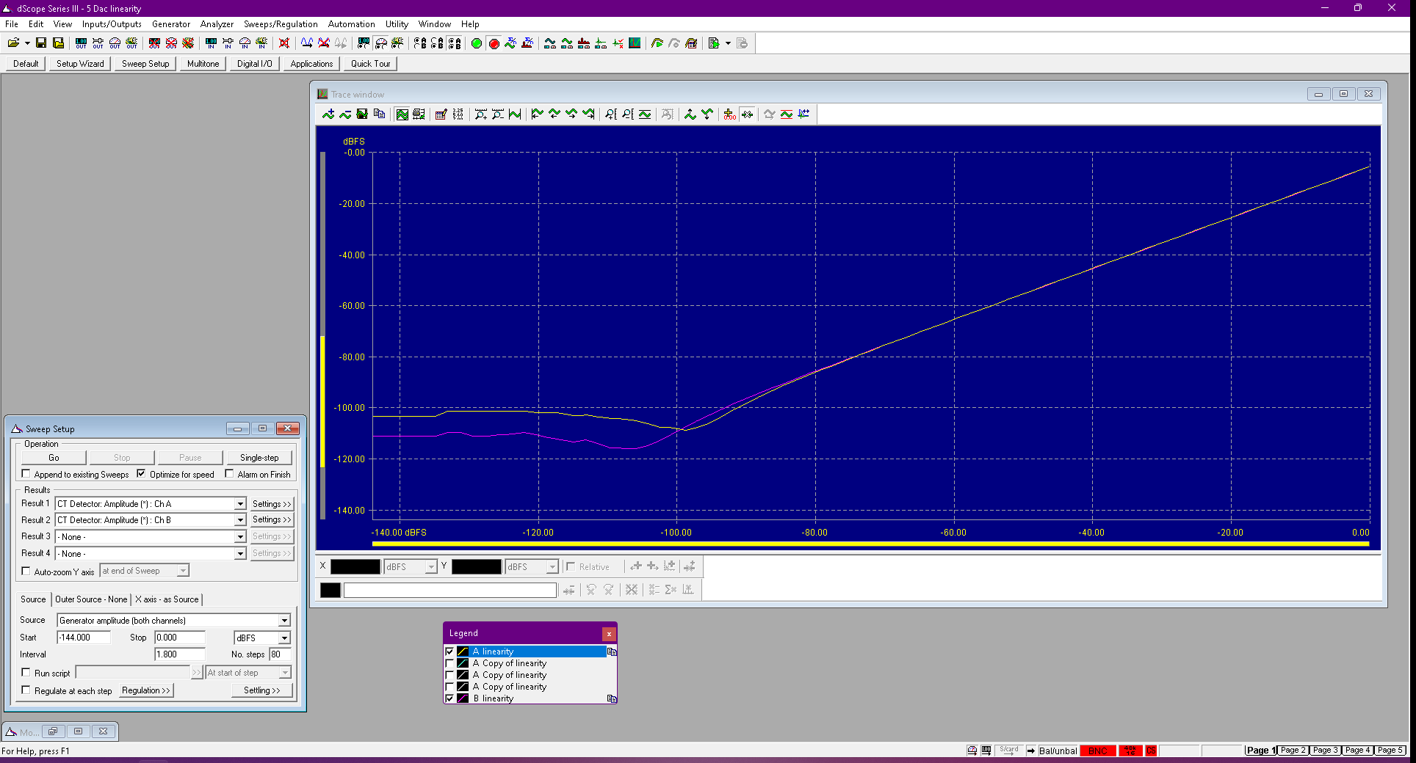Open the Source generator amplitude dropdown
This screenshot has width=1416, height=763.
pyautogui.click(x=284, y=621)
